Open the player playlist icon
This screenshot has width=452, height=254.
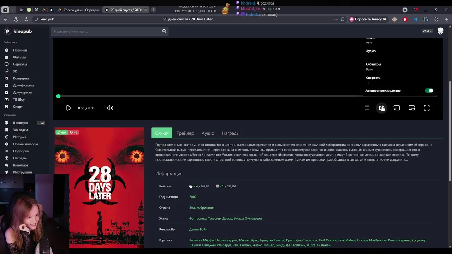coord(367,108)
